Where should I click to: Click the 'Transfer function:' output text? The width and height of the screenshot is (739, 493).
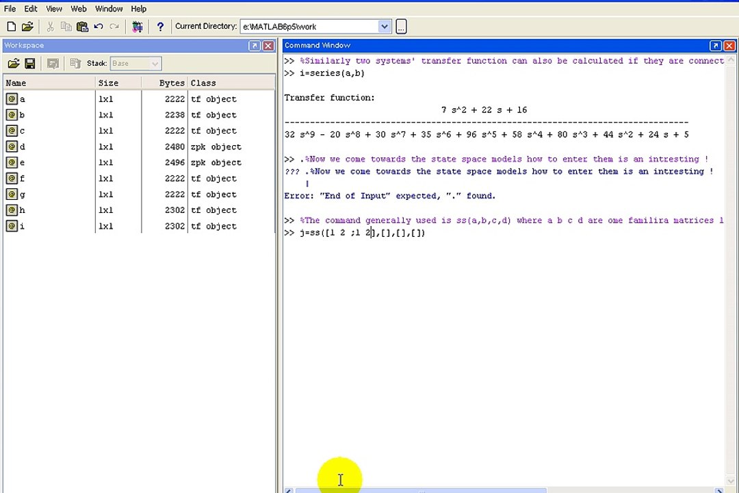tap(329, 98)
